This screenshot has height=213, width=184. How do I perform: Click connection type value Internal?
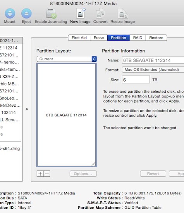pyautogui.click(x=24, y=203)
